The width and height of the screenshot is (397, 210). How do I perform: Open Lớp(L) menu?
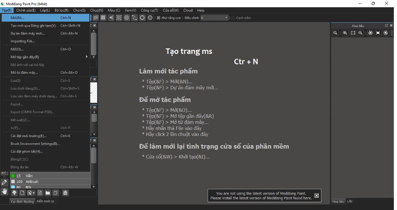tap(45, 10)
